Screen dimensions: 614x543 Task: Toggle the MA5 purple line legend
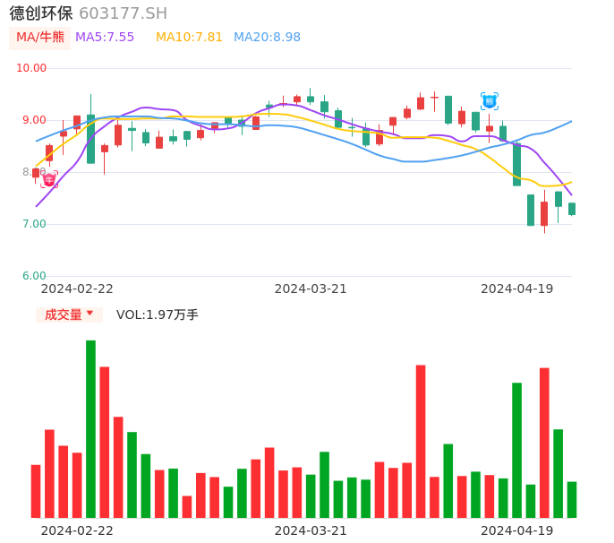[105, 38]
